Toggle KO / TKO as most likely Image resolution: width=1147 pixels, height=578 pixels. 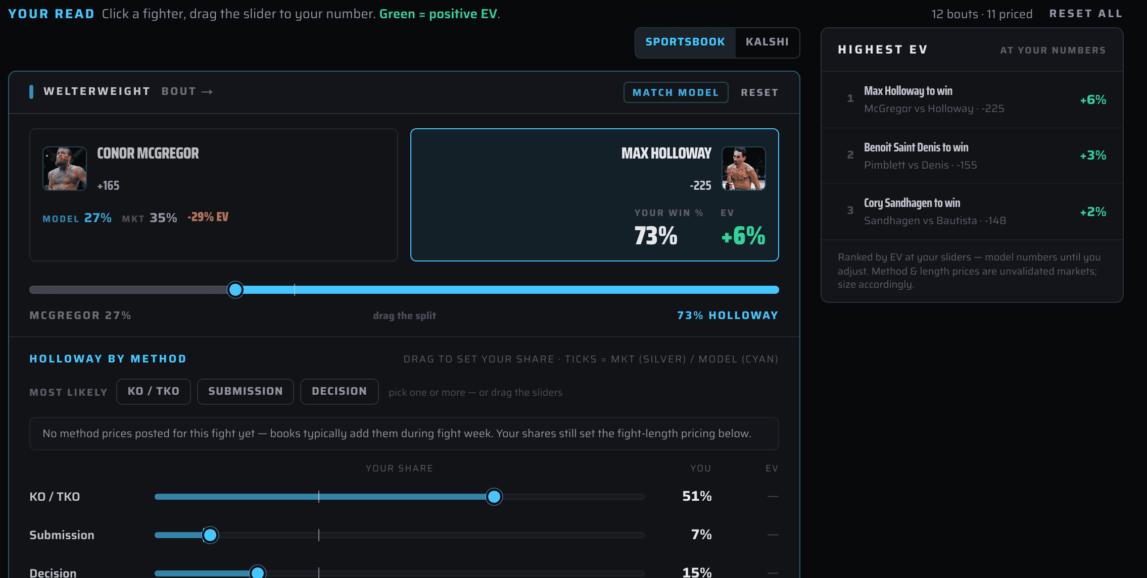click(154, 392)
